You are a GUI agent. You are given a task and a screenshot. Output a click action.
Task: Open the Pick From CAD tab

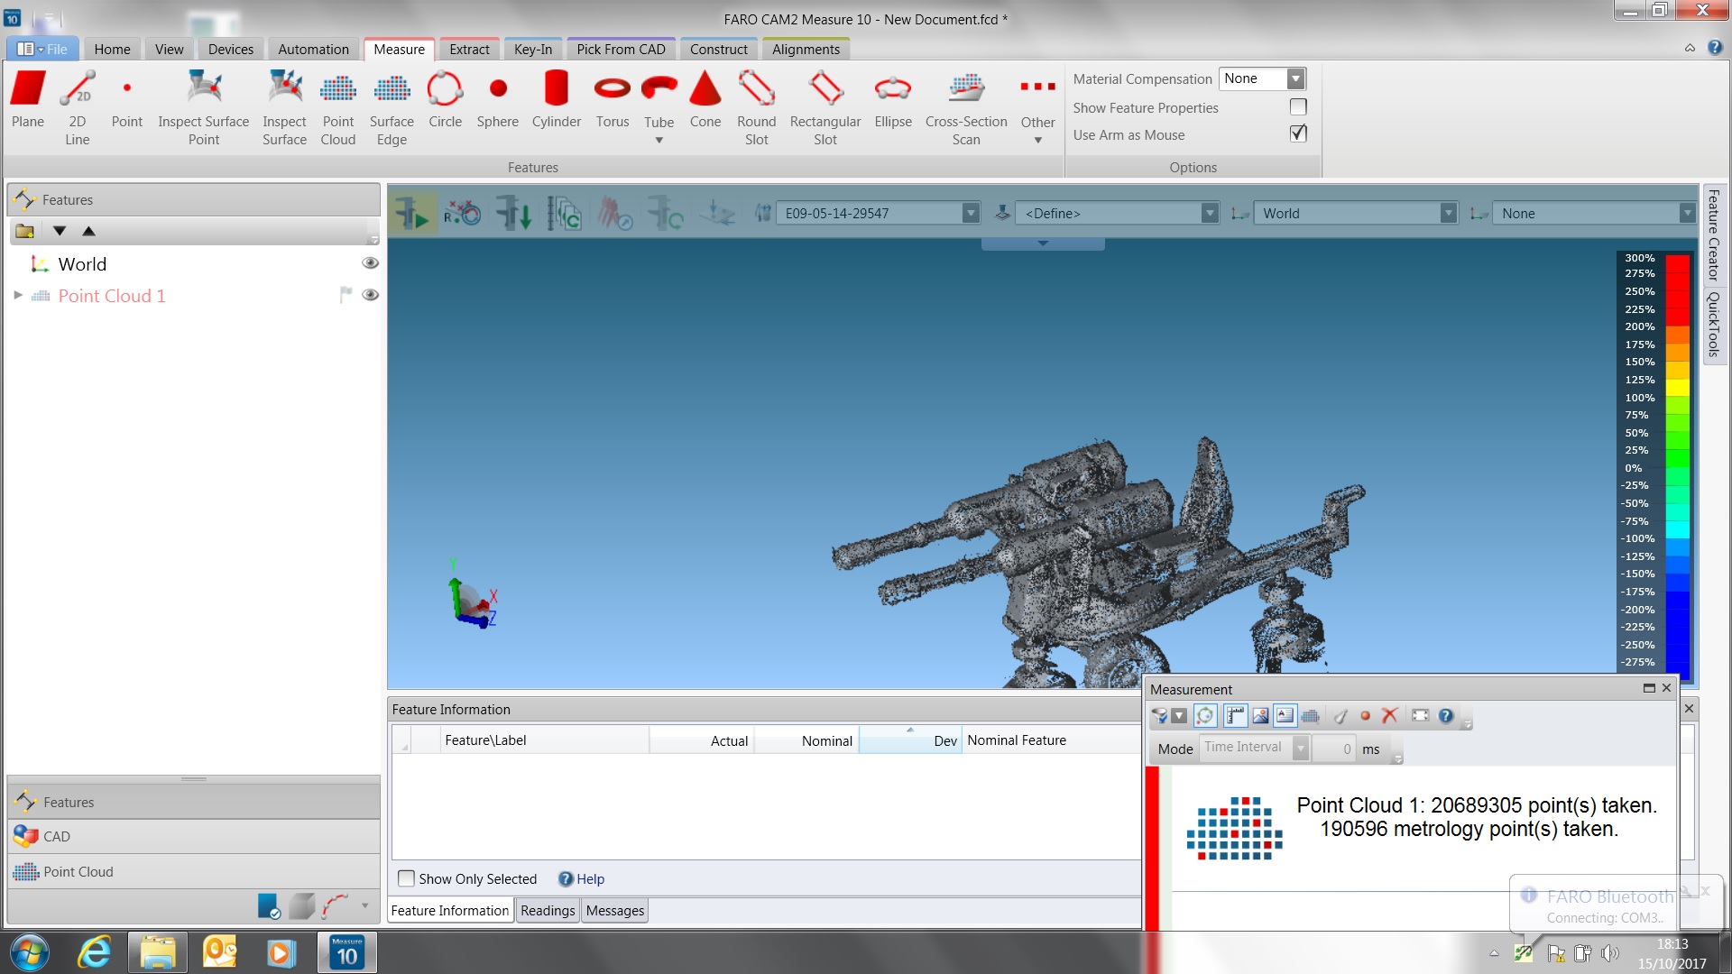[x=621, y=50]
